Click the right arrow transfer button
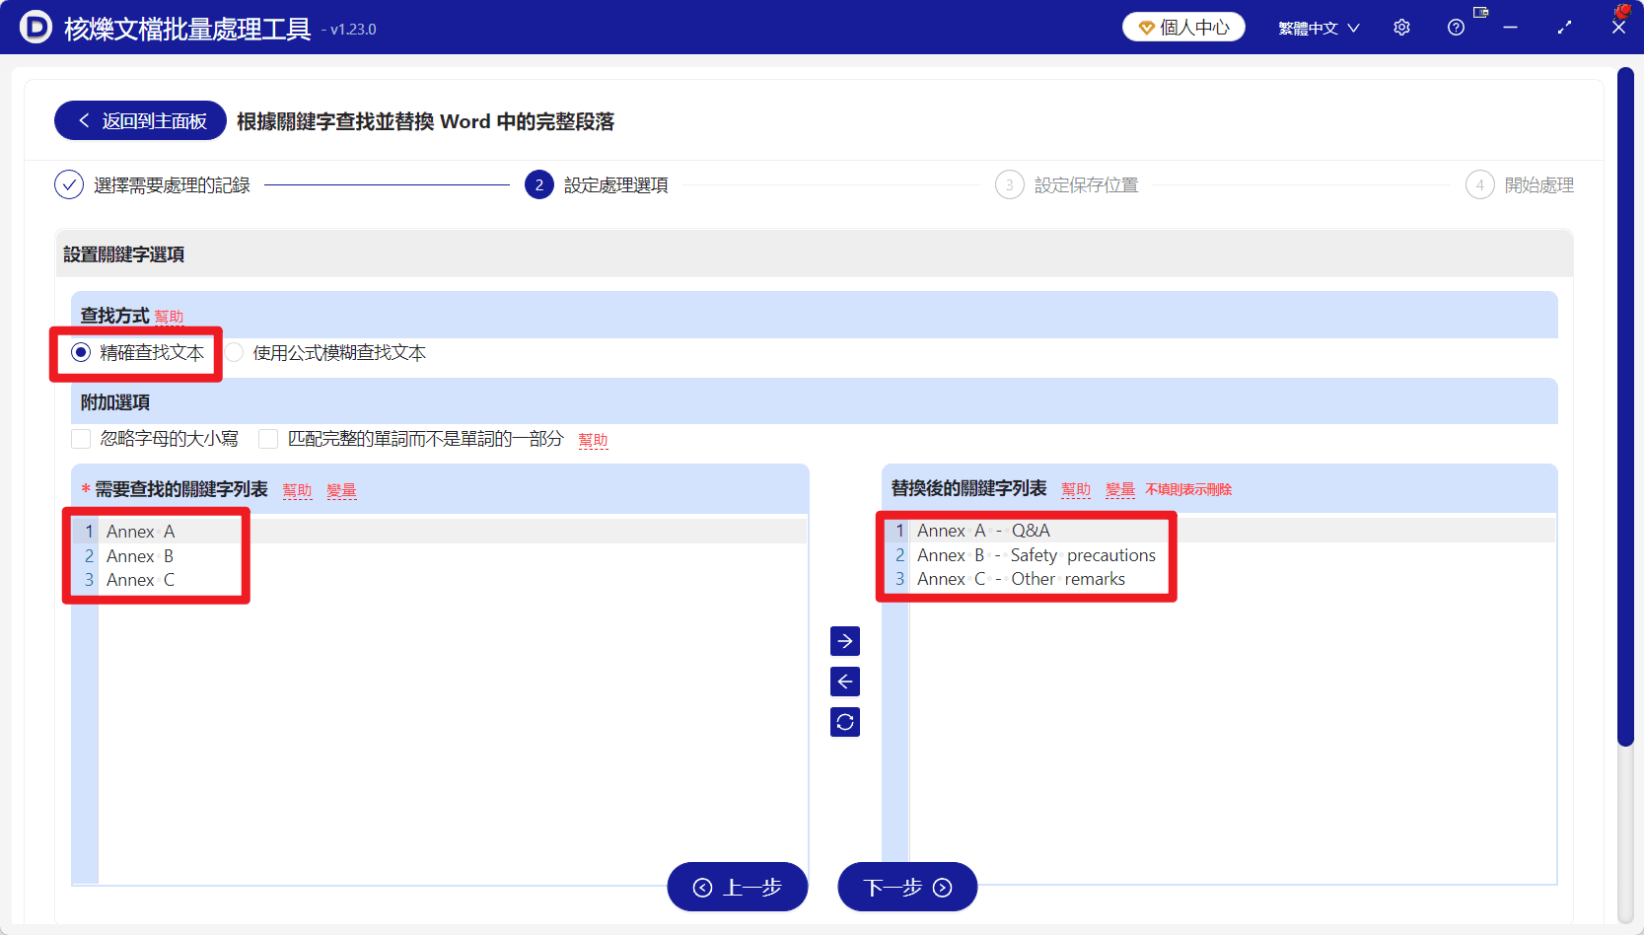This screenshot has height=935, width=1644. (845, 641)
